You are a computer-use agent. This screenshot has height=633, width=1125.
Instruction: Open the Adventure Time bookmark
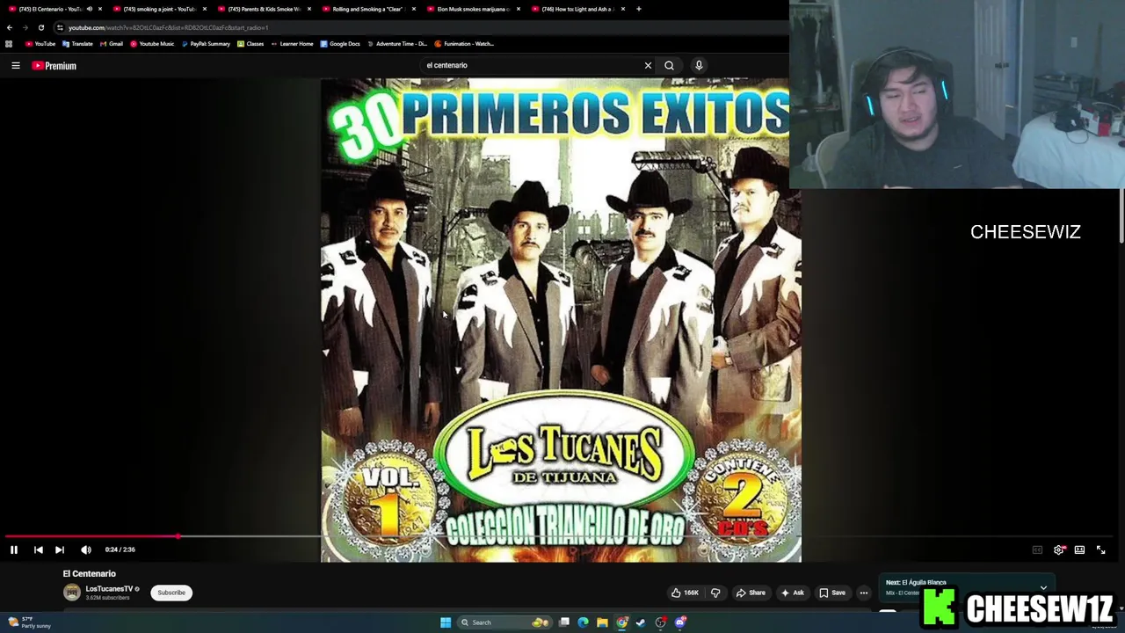point(397,44)
